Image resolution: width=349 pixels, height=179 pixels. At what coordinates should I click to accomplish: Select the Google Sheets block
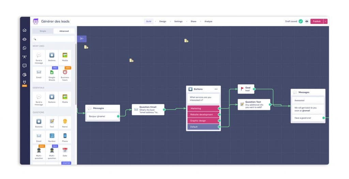click(52, 75)
